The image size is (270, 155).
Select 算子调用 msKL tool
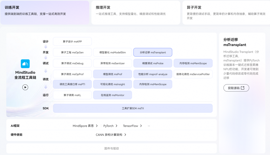pyautogui.click(x=72, y=95)
